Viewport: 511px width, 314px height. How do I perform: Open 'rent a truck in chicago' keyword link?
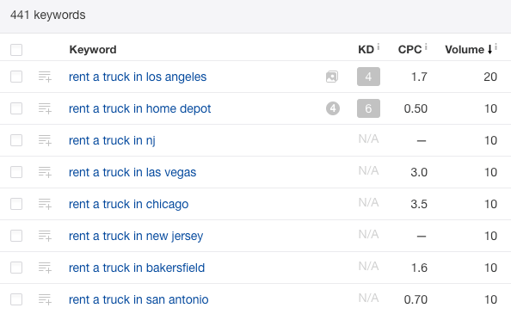tap(129, 204)
